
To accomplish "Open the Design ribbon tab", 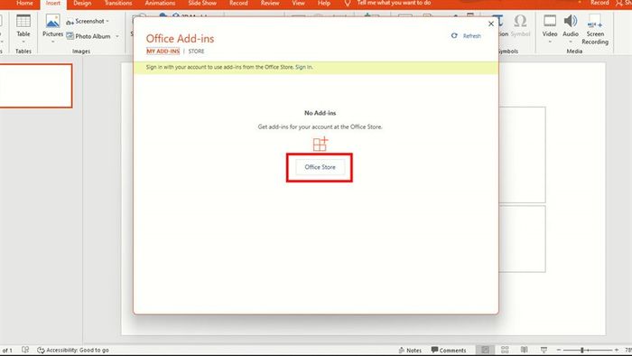I will [82, 4].
